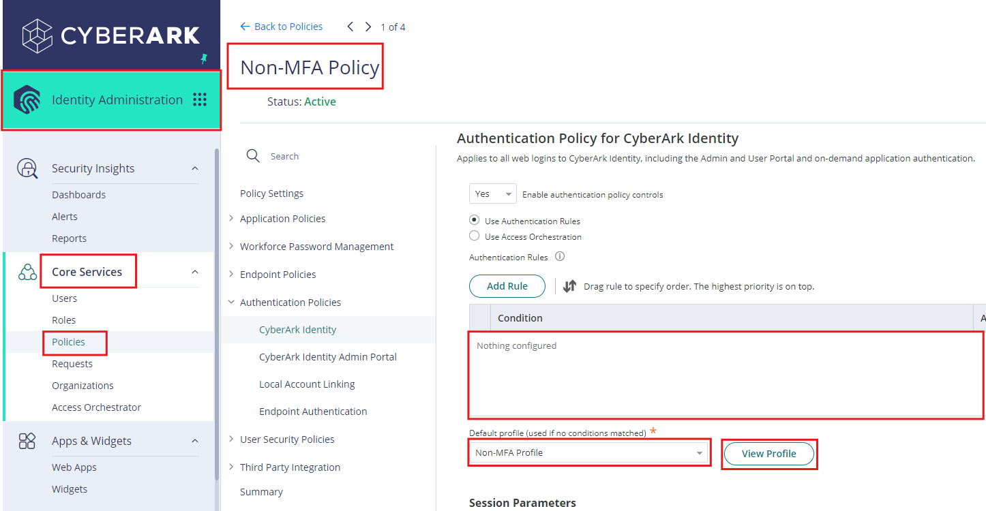The height and width of the screenshot is (511, 986).
Task: Click the Add Rule button
Action: coord(507,286)
